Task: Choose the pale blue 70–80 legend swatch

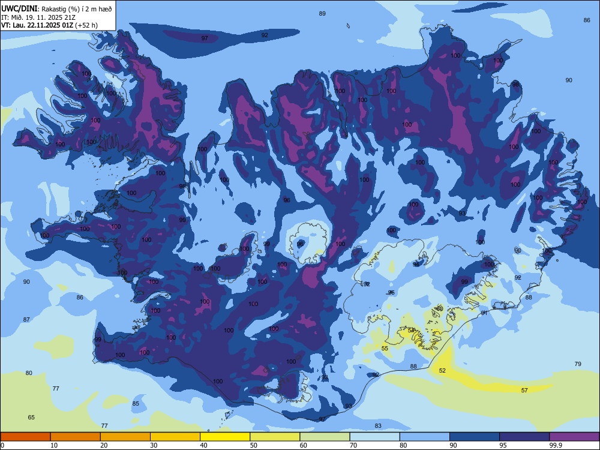Action: click(374, 437)
